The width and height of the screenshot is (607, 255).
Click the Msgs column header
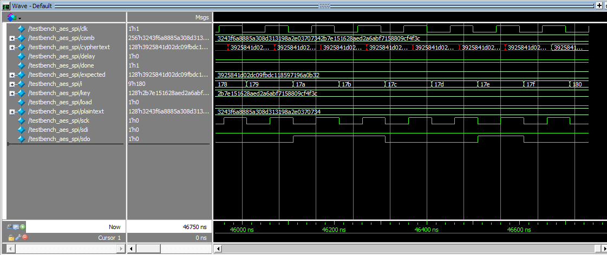[201, 17]
